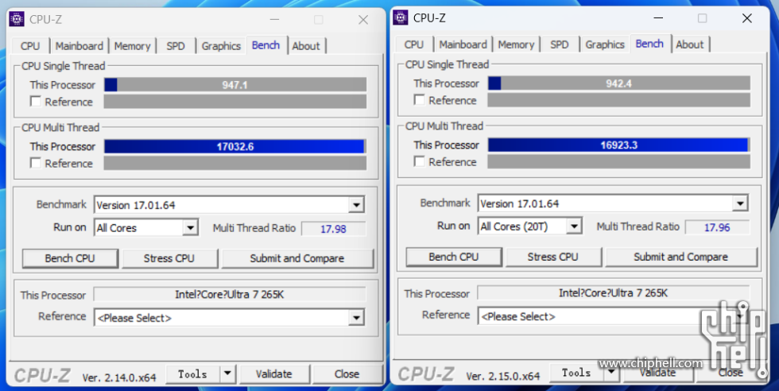Click empty Multi Thread Reference bar, right window
Image resolution: width=779 pixels, height=391 pixels.
[619, 161]
